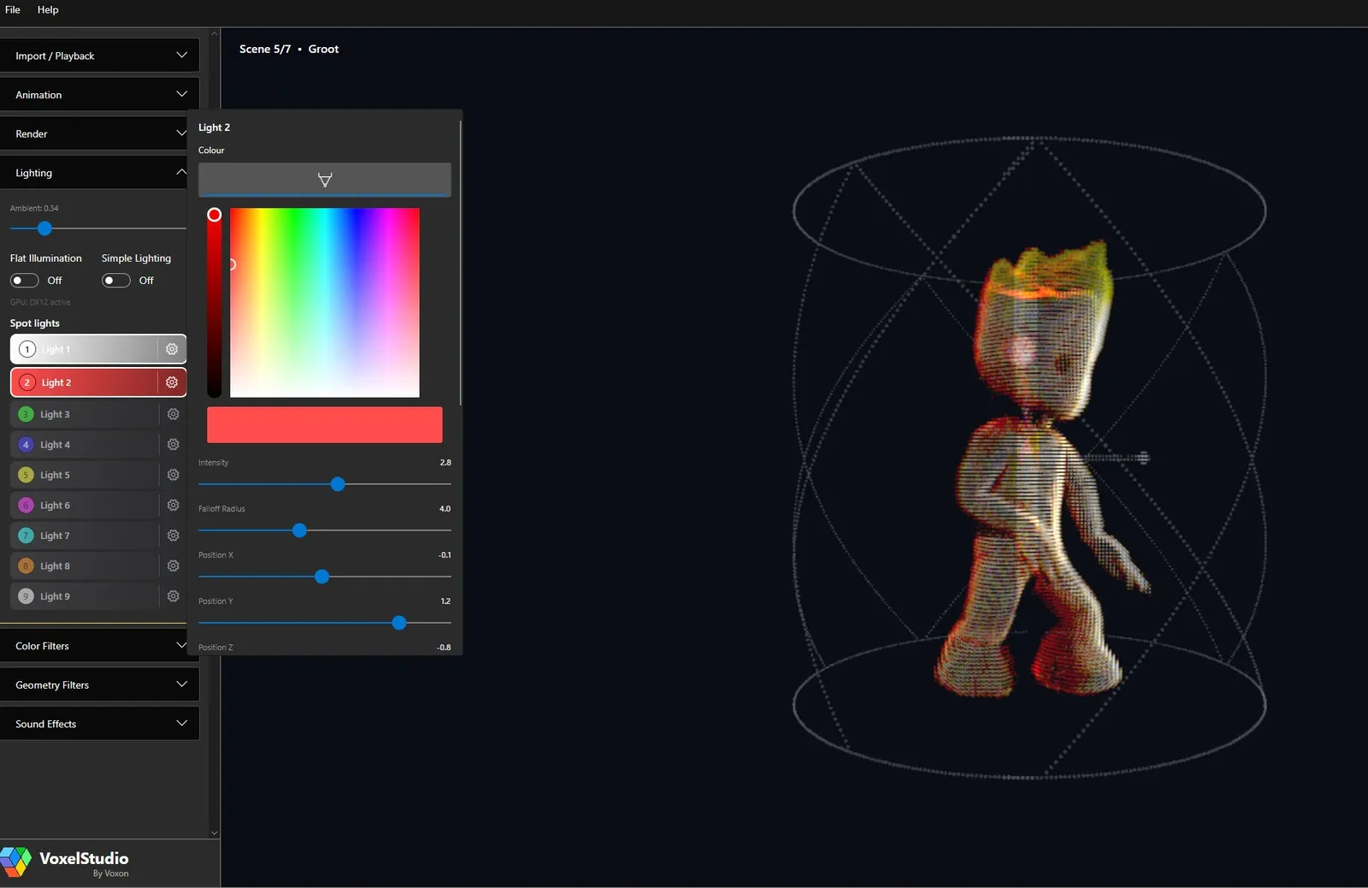
Task: Open settings gear for Light 6
Action: pos(173,506)
